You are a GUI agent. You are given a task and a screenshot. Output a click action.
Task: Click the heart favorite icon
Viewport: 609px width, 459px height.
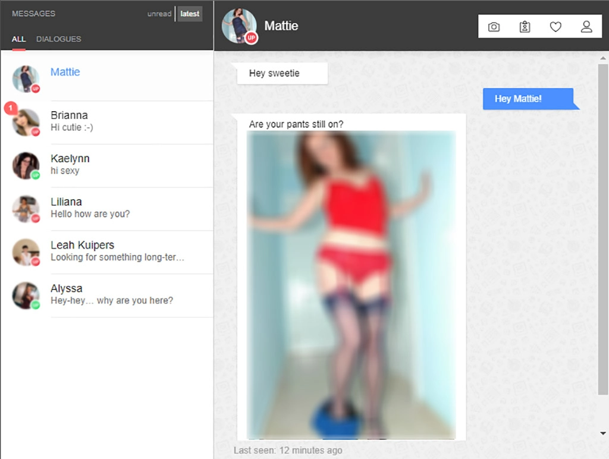555,26
